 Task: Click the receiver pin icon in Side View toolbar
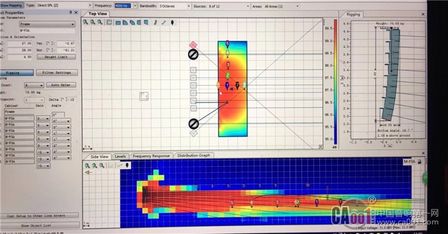pos(127,165)
